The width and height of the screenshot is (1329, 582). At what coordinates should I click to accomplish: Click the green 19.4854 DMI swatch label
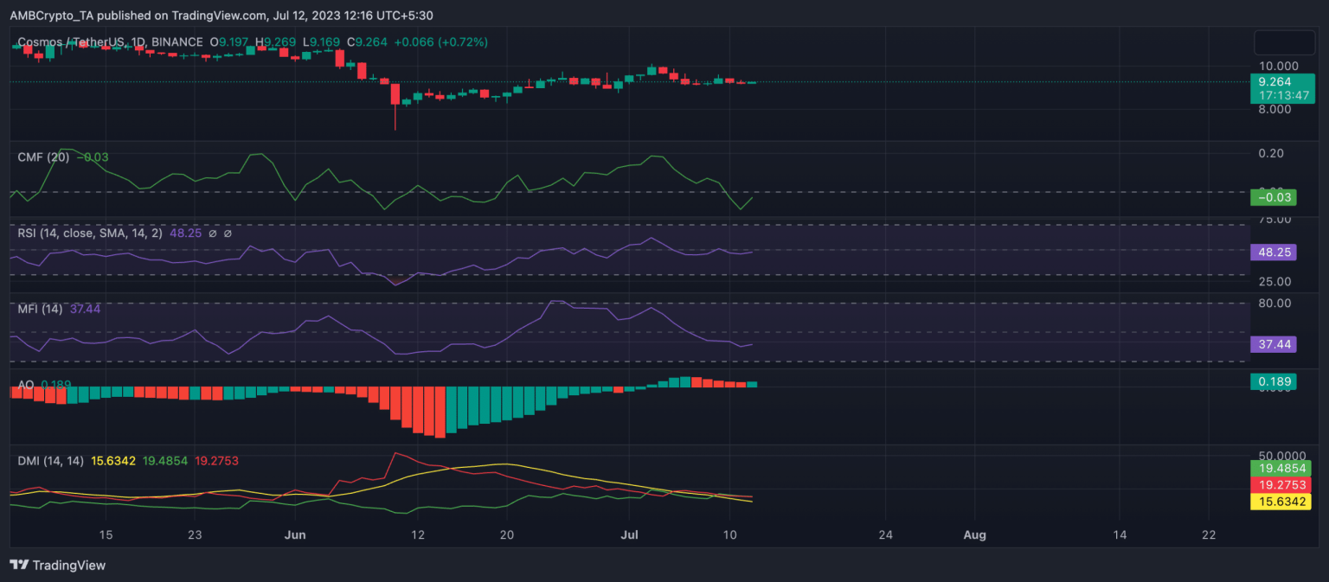1281,468
